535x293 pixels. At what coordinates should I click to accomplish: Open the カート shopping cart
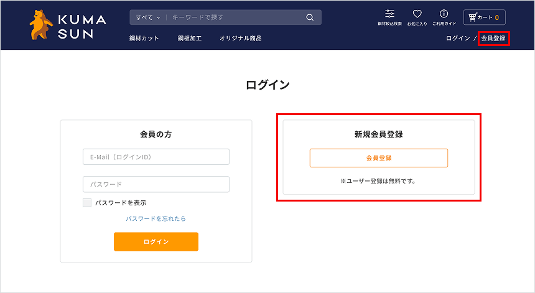[484, 17]
